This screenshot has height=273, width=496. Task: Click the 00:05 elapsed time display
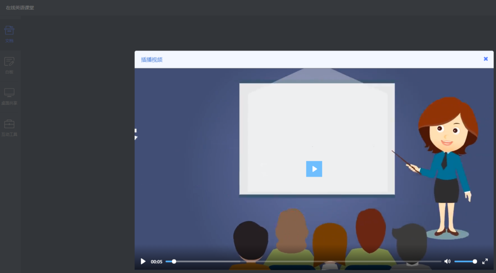point(156,262)
